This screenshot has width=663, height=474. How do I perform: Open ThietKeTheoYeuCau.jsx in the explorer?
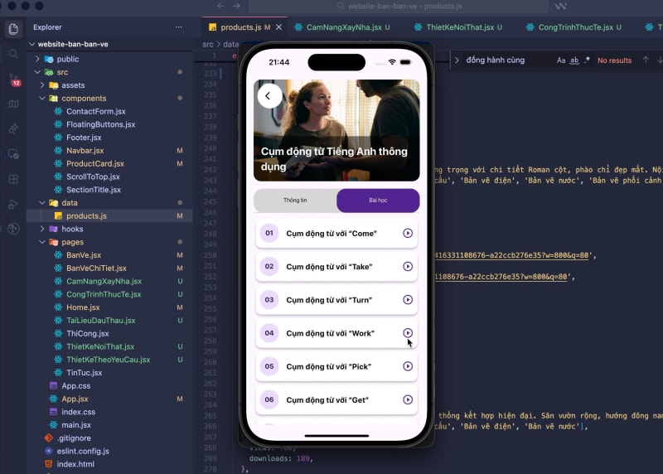[x=109, y=360]
